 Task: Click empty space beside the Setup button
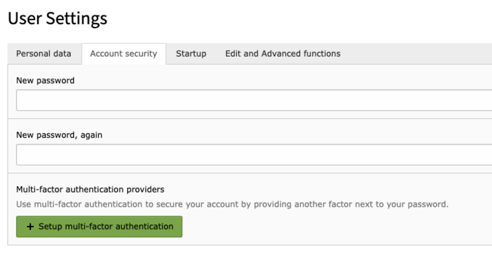tap(333, 227)
